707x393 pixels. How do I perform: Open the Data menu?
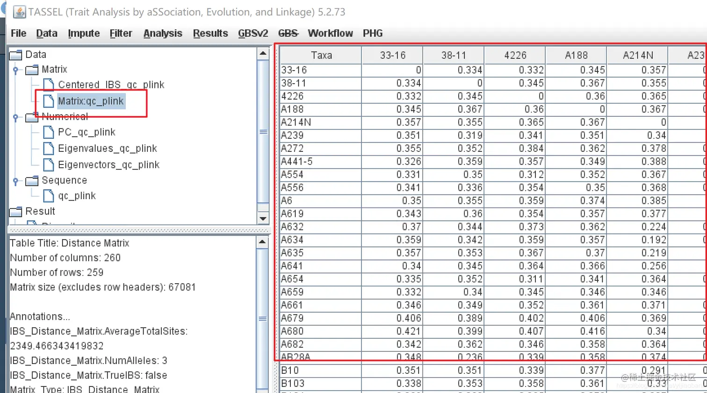47,33
